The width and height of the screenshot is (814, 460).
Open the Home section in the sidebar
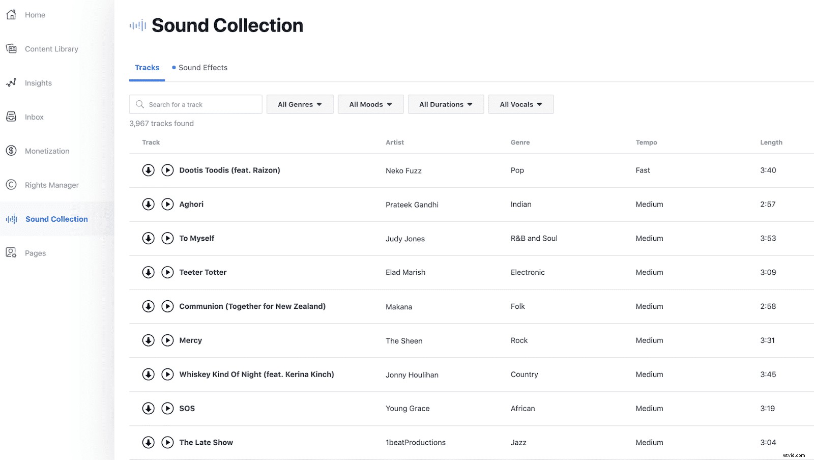[x=35, y=15]
